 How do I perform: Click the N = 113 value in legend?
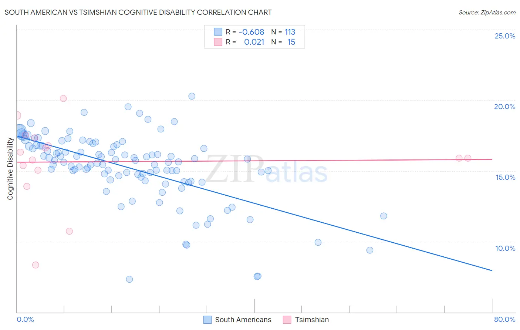283,32
